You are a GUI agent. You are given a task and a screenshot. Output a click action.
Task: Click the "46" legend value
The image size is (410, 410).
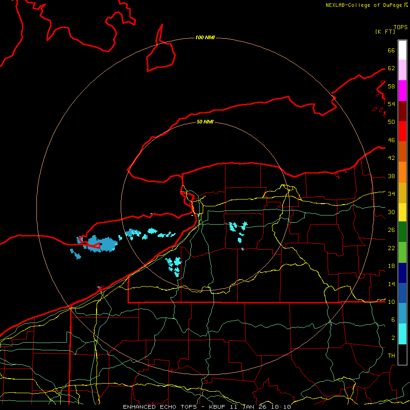[x=391, y=140]
